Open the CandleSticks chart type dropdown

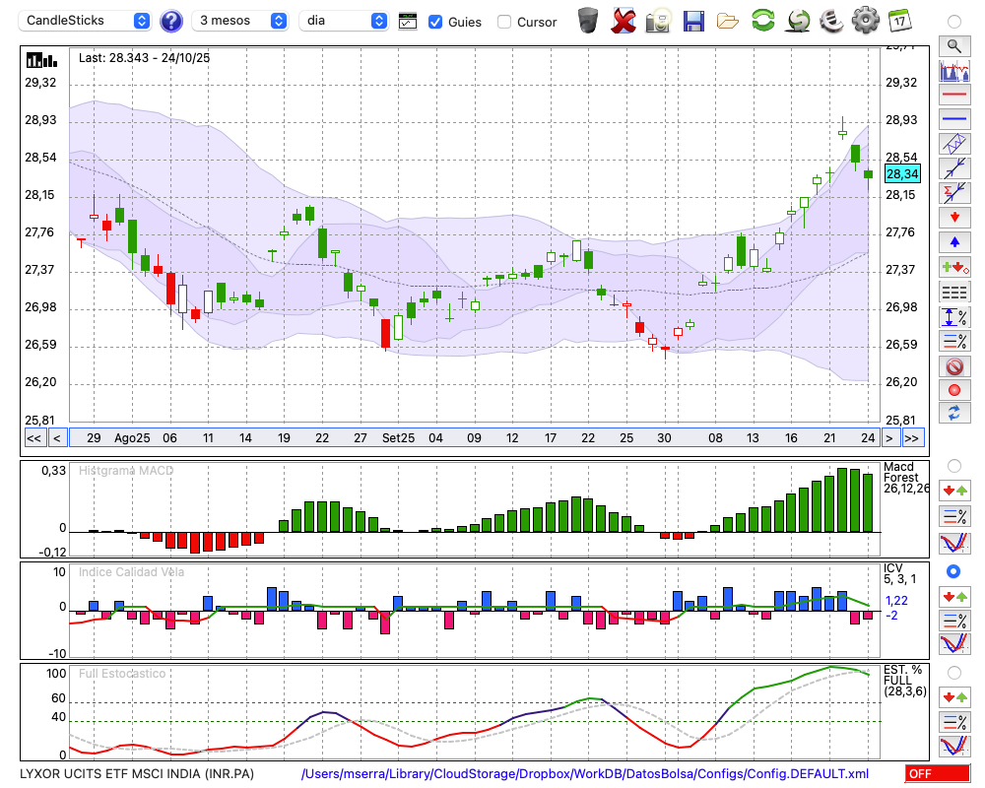pos(87,21)
